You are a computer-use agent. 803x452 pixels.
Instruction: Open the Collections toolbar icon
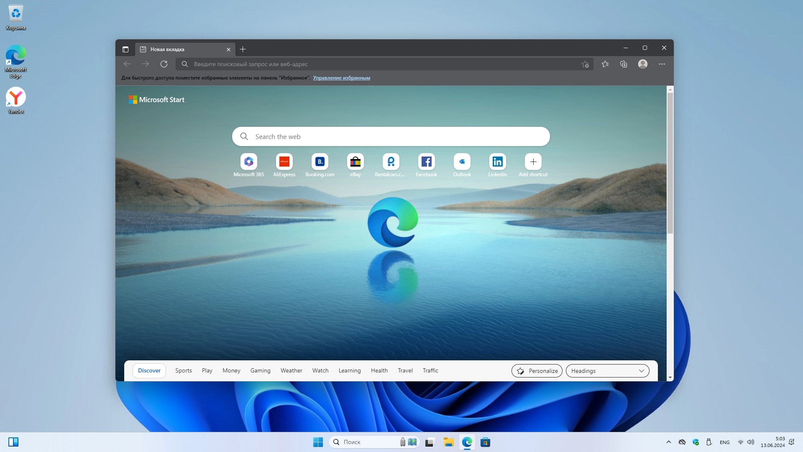pos(624,64)
